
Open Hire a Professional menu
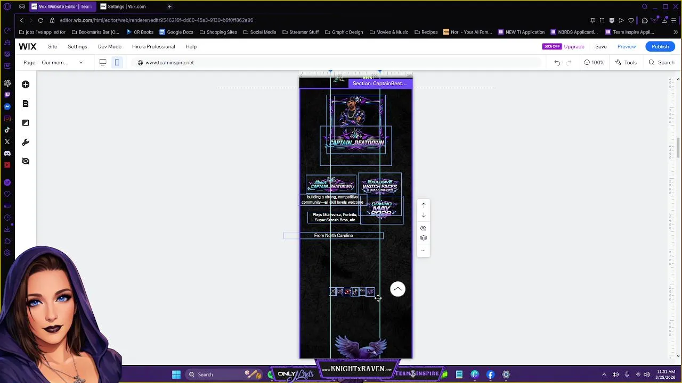pyautogui.click(x=153, y=47)
